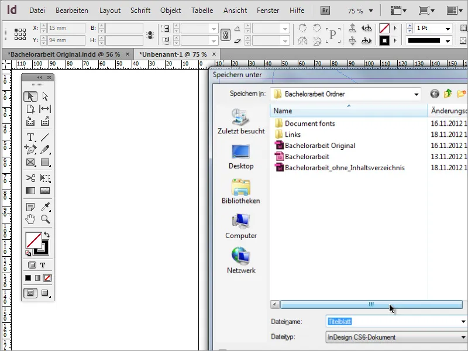Select the Gradient Swatch tool
Screen dimensions: 468x351
click(x=30, y=191)
